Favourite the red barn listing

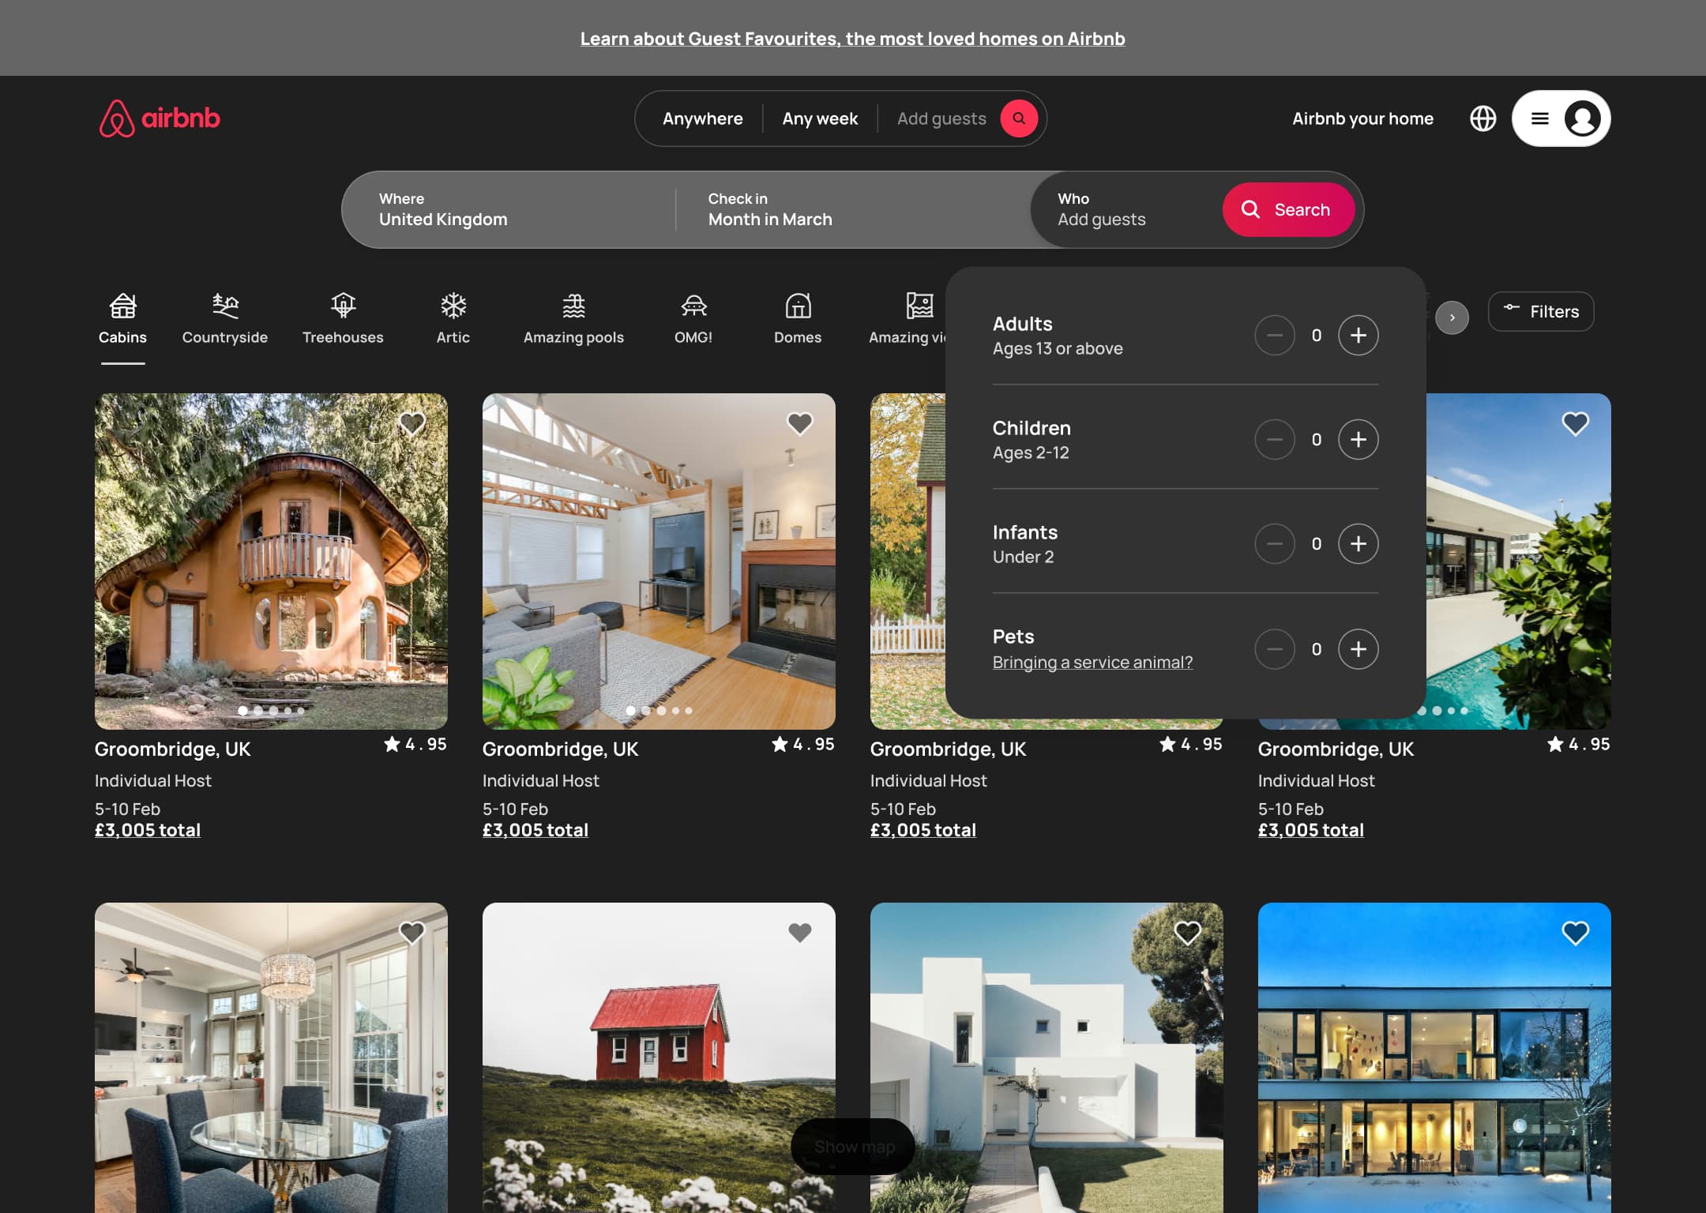coord(799,933)
